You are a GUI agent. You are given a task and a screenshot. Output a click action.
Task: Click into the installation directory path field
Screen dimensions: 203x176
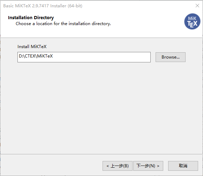point(84,57)
